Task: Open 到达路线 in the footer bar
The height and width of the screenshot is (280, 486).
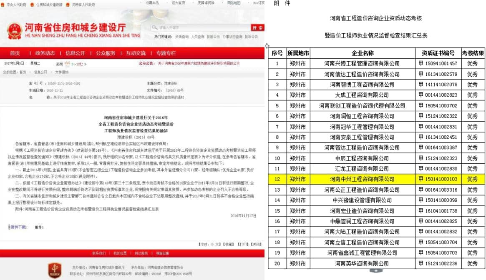Action: tap(141, 253)
